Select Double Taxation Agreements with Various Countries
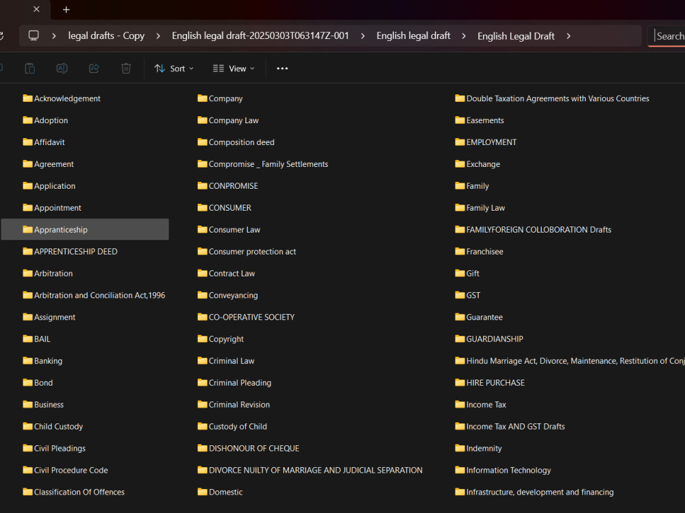 pos(558,98)
